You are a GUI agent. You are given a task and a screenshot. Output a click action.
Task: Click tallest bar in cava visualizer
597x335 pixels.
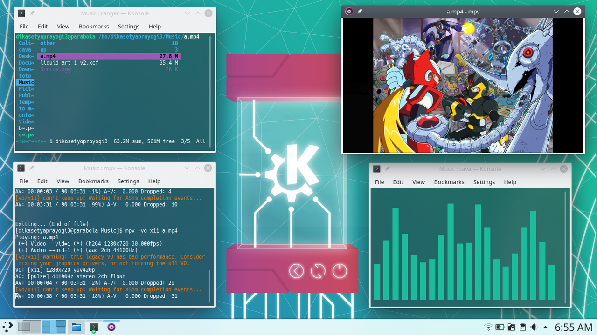click(x=451, y=252)
